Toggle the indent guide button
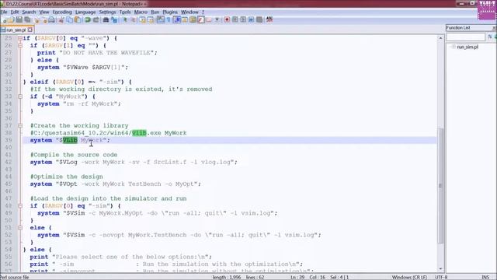This screenshot has width=497, height=280. (177, 19)
